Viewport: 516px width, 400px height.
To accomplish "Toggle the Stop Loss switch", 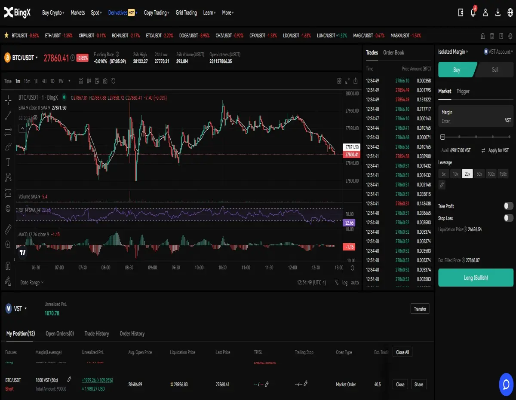I will 508,218.
